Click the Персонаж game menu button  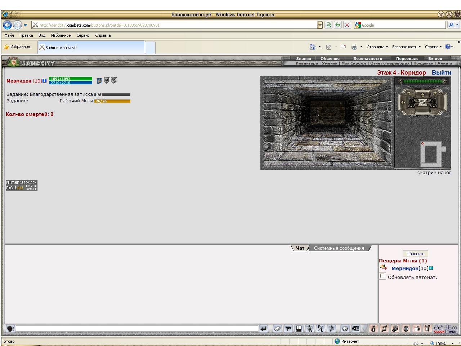click(x=407, y=58)
